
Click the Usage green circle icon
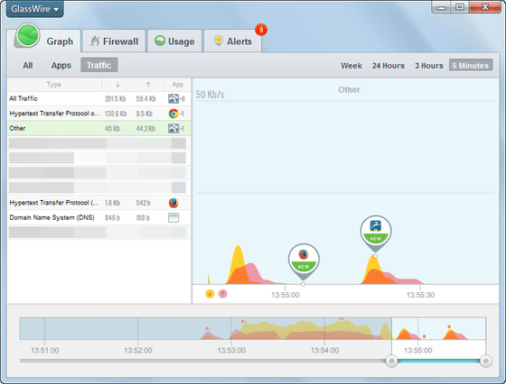(x=160, y=41)
